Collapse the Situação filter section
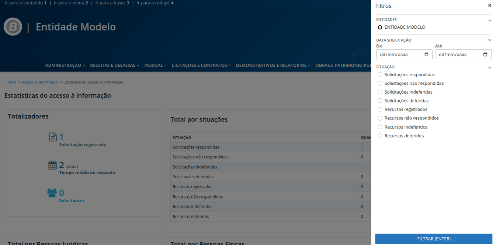Screen dimensions: 493x245 click(x=489, y=67)
